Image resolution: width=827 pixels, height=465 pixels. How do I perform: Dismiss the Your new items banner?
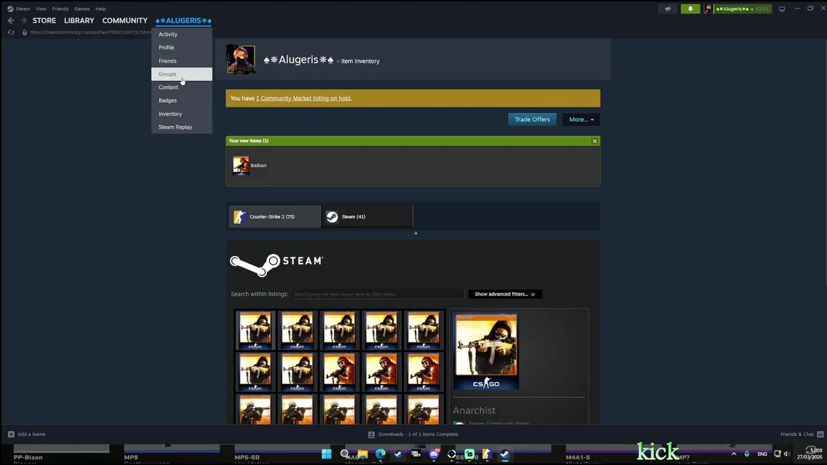594,141
